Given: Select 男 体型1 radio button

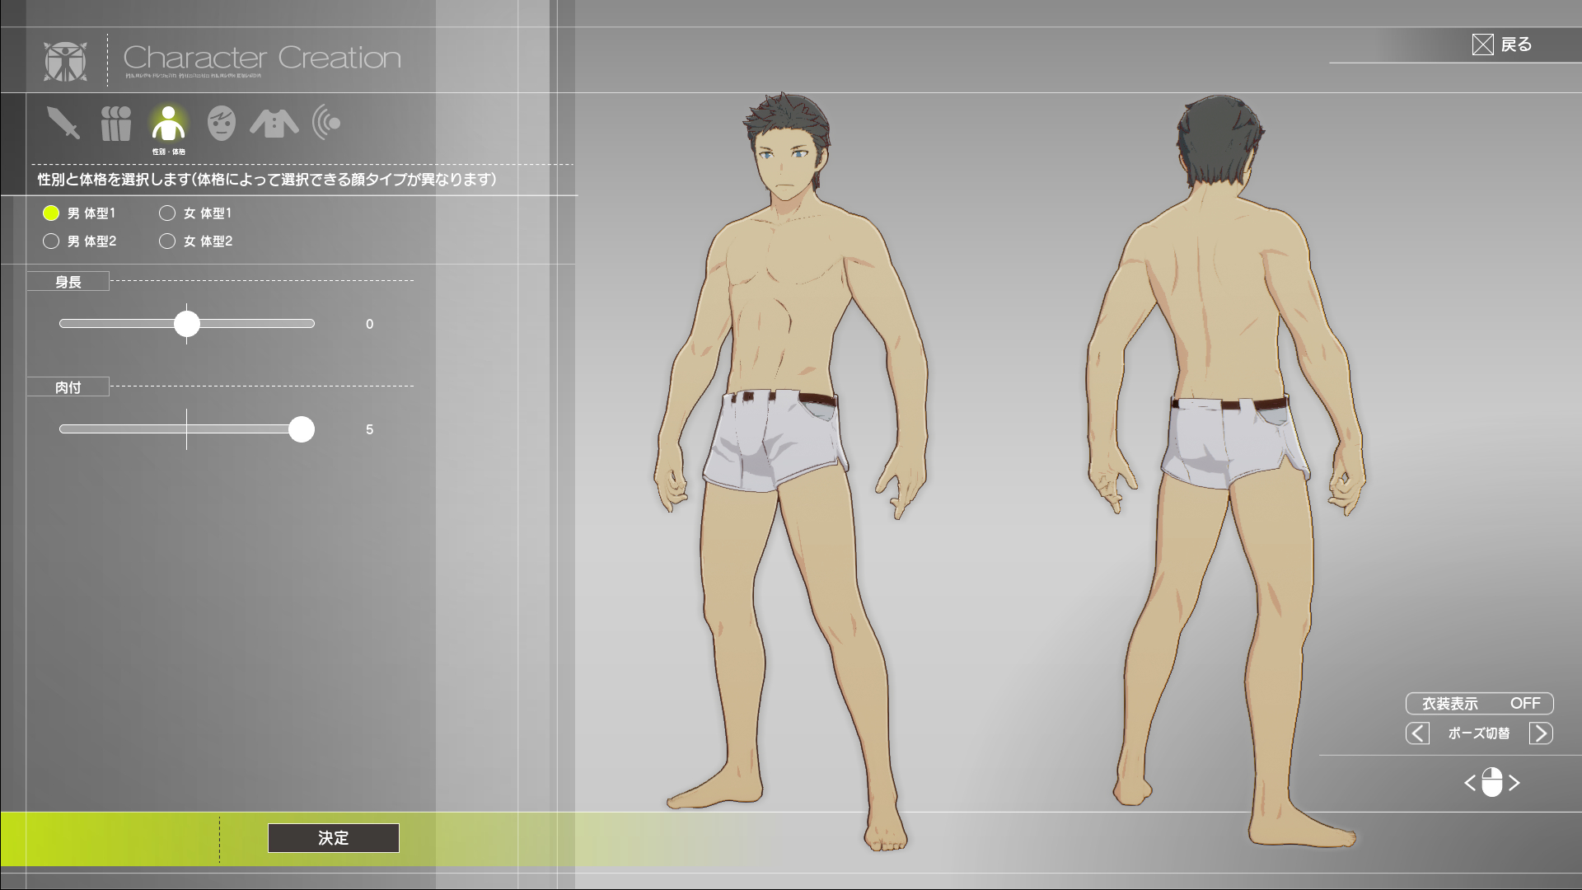Looking at the screenshot, I should click(51, 213).
